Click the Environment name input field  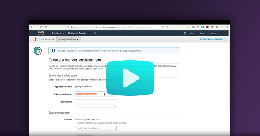94,94
